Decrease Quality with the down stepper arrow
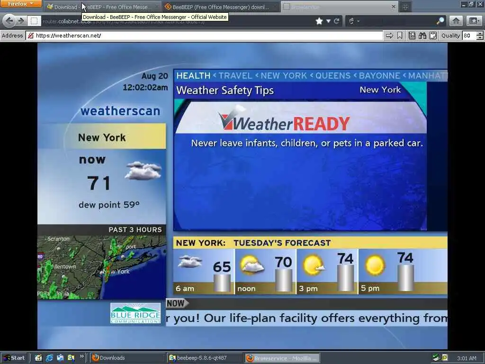 (x=480, y=38)
